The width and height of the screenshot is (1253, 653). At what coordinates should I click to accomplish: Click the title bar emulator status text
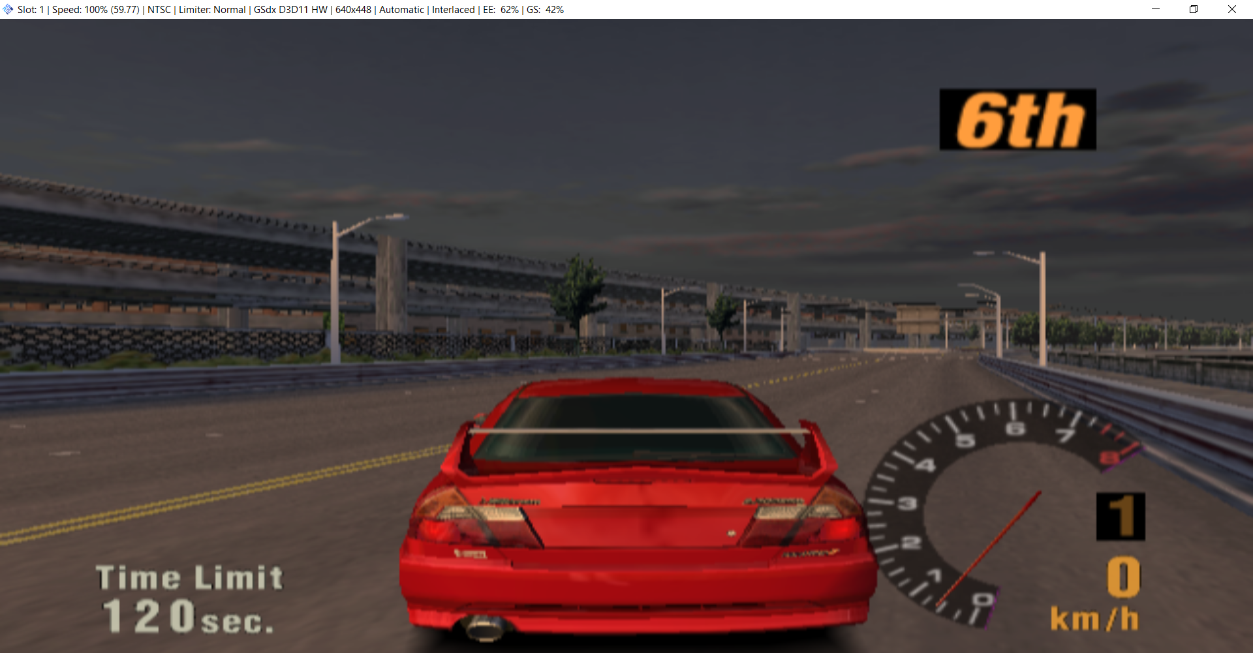coord(290,10)
